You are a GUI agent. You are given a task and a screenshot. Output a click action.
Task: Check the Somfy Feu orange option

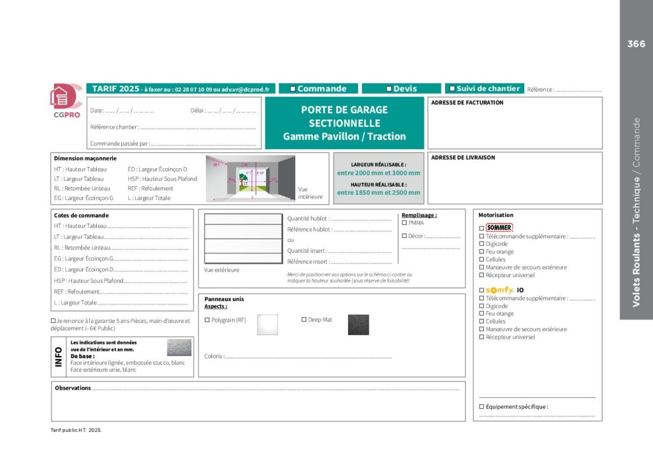(481, 314)
